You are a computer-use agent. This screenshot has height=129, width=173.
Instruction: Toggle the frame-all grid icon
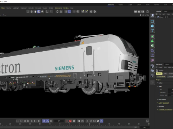pos(66,11)
